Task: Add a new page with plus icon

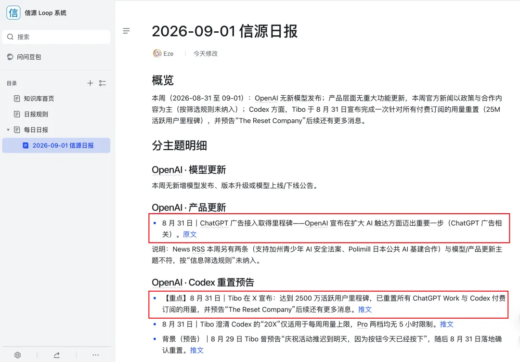Action: pos(90,83)
